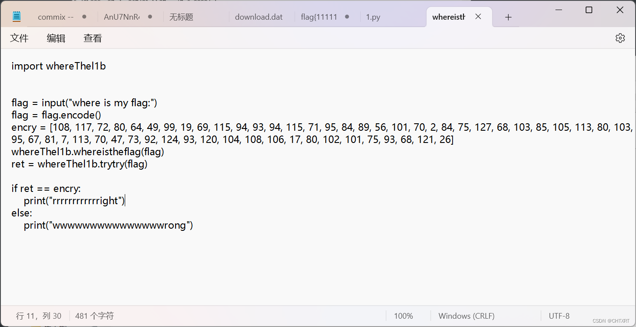Click the print("rrrrrrrrrrrright") line
This screenshot has height=327, width=636.
[x=74, y=201]
